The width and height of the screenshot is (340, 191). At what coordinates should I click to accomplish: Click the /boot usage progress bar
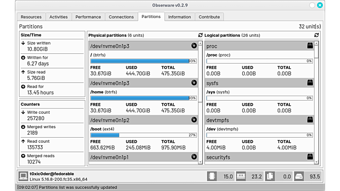[x=143, y=135]
